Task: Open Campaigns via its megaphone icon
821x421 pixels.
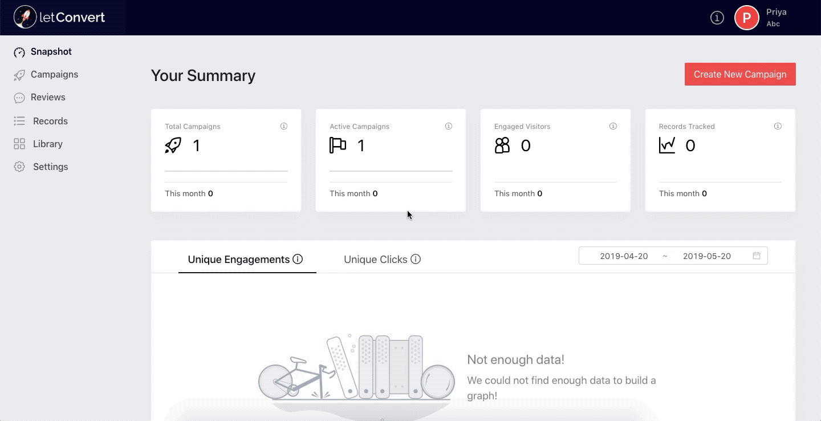Action: pos(19,74)
